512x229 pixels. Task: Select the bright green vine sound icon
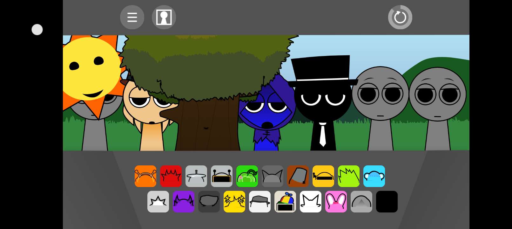247,176
